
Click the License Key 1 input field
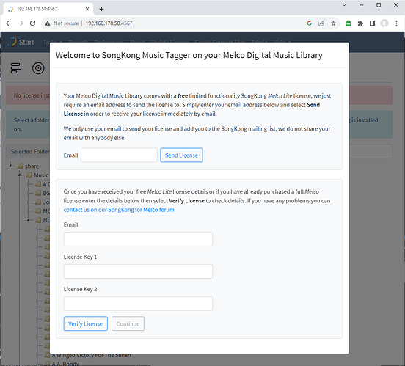click(138, 271)
